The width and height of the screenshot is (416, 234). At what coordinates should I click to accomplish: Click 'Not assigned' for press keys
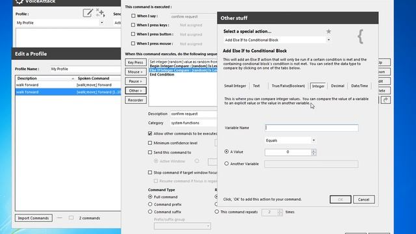click(x=191, y=25)
